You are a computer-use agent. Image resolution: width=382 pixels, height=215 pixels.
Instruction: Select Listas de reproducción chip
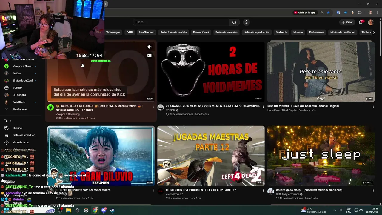[x=256, y=32]
